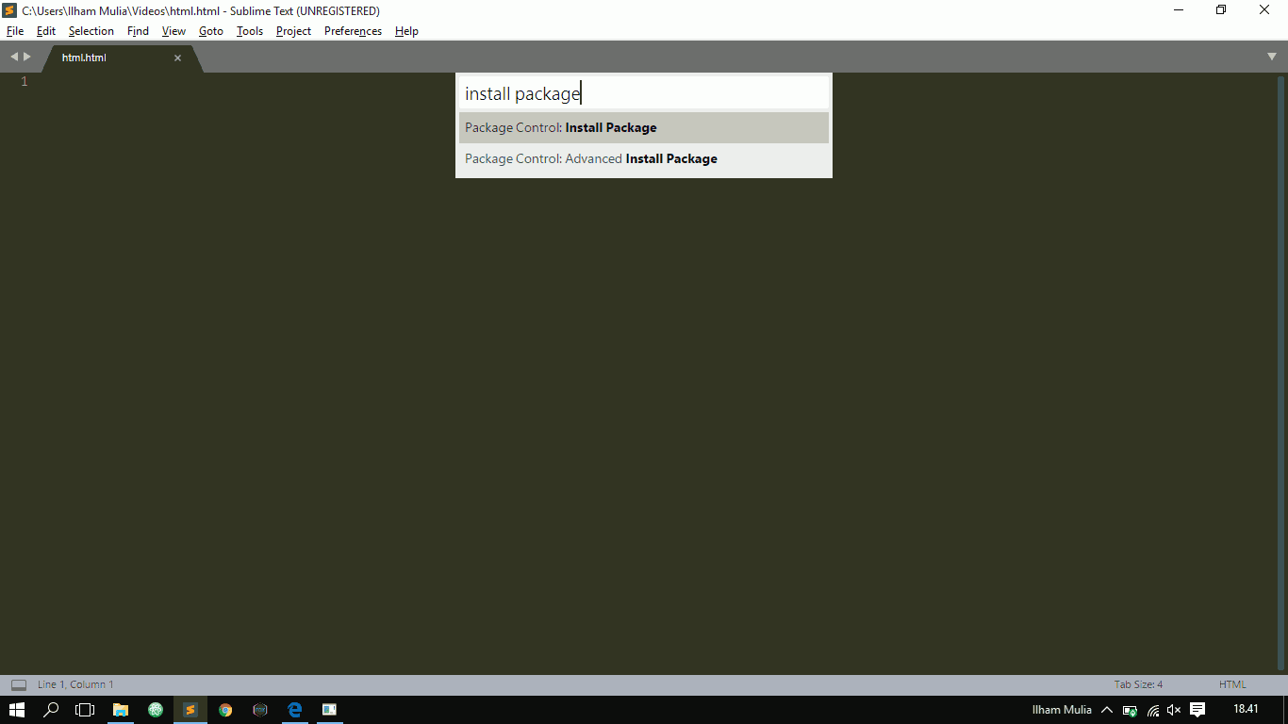1288x724 pixels.
Task: Open the Project menu
Action: [x=293, y=31]
